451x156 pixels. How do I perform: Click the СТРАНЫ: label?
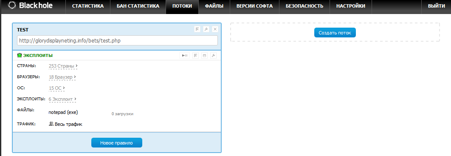pyautogui.click(x=27, y=66)
